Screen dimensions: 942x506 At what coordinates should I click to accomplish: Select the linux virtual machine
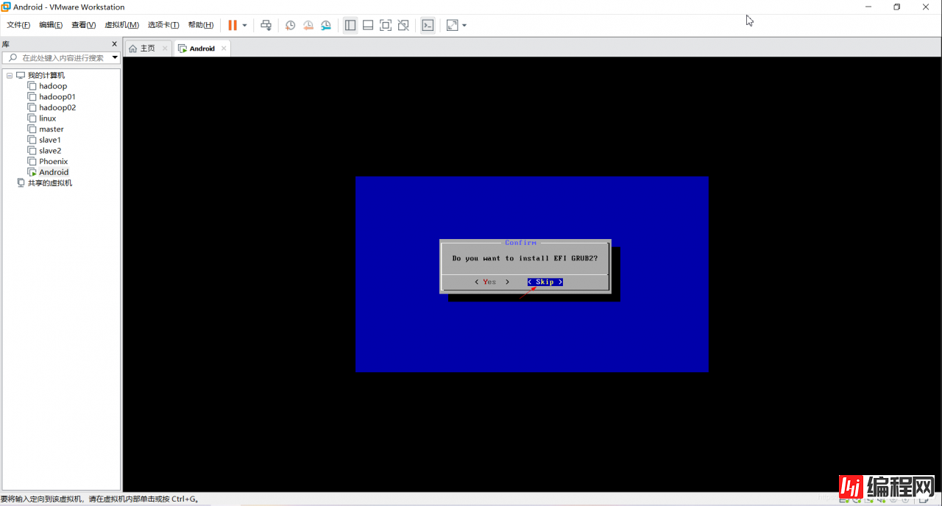[x=48, y=118]
